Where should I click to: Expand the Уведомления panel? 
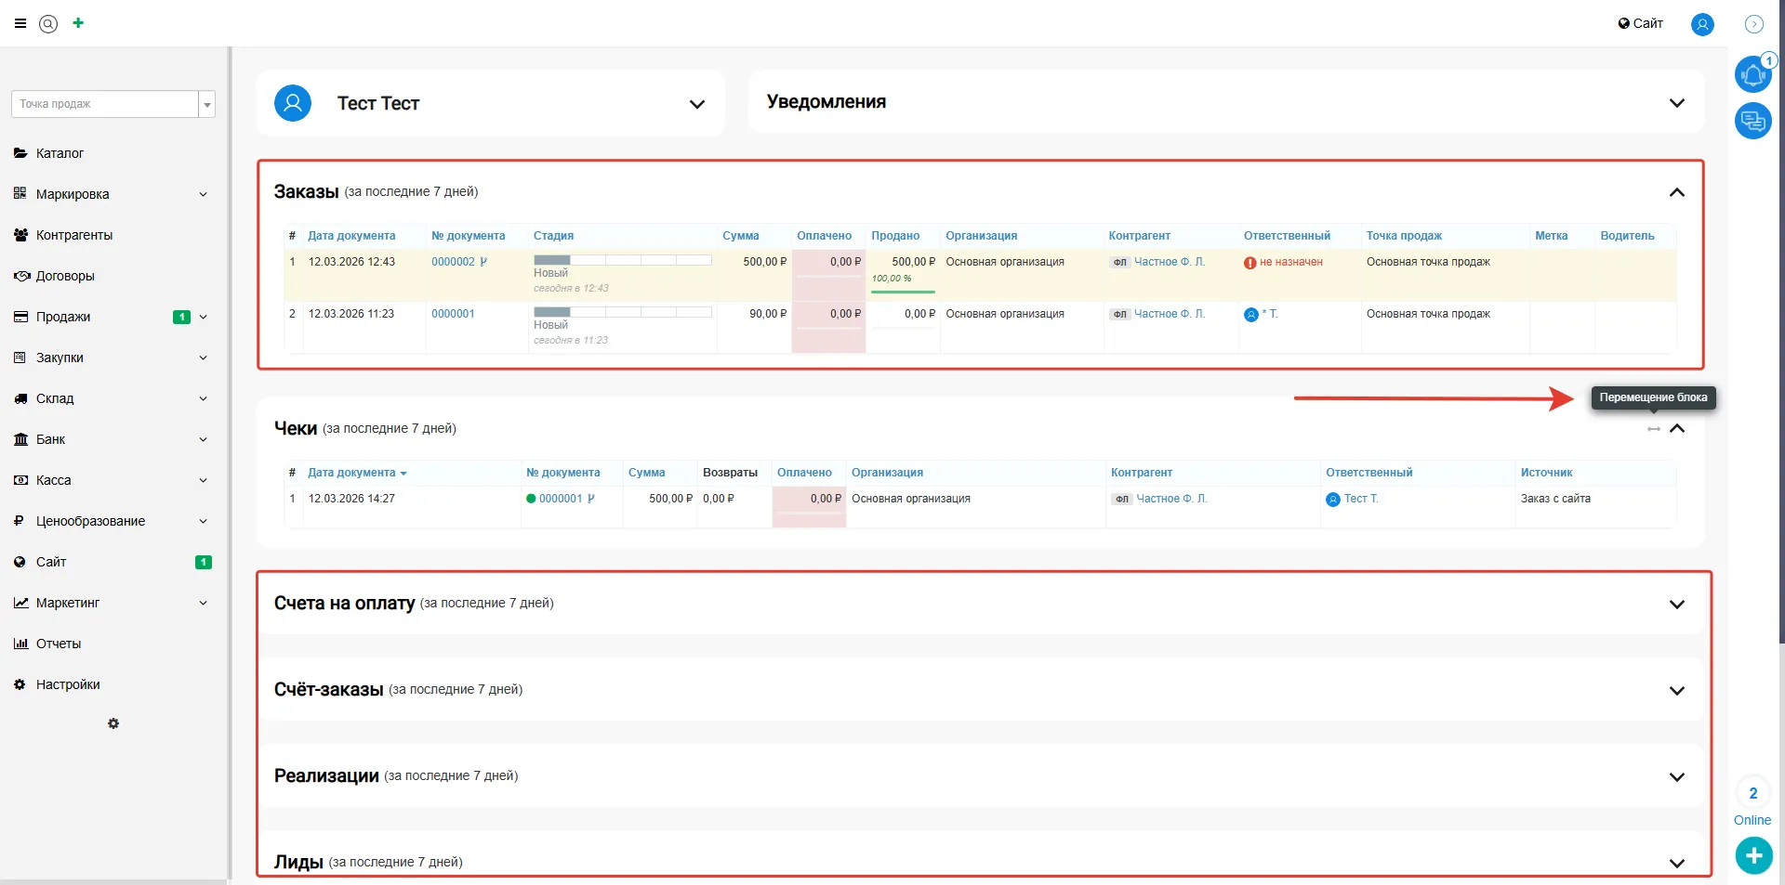[1676, 103]
